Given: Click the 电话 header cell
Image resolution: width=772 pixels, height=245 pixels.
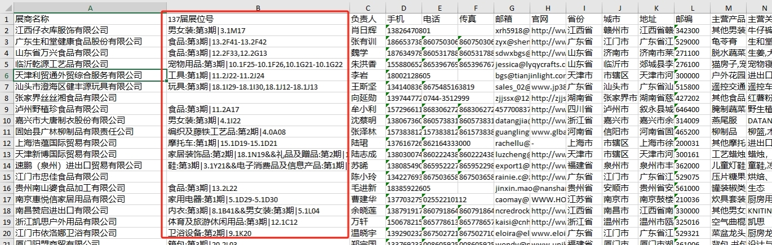Looking at the screenshot, I should (x=439, y=19).
